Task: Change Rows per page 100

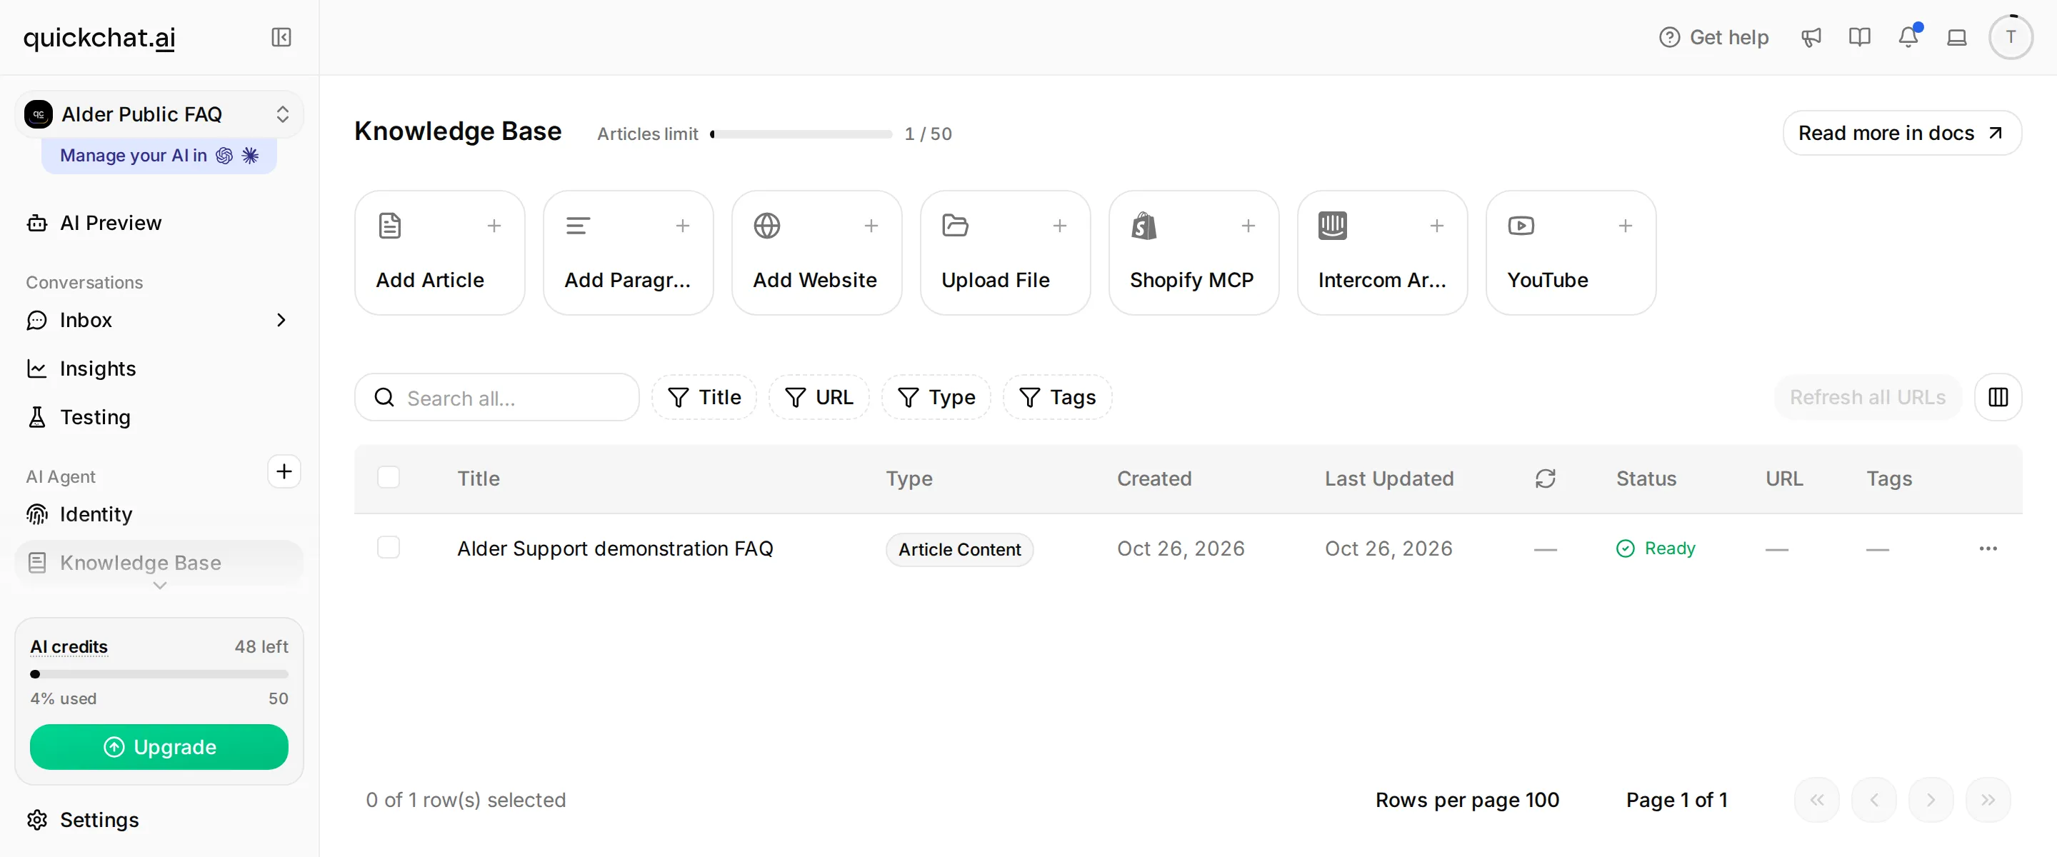Action: click(1467, 799)
